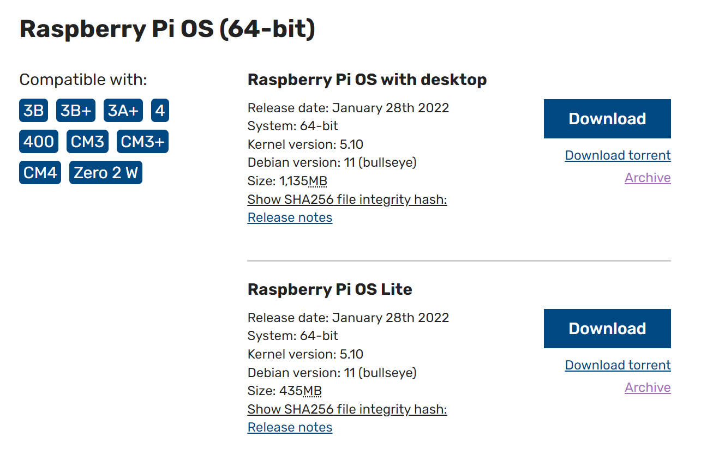Select the Zero 2 W compatibility badge
Image resolution: width=701 pixels, height=467 pixels.
[x=105, y=172]
